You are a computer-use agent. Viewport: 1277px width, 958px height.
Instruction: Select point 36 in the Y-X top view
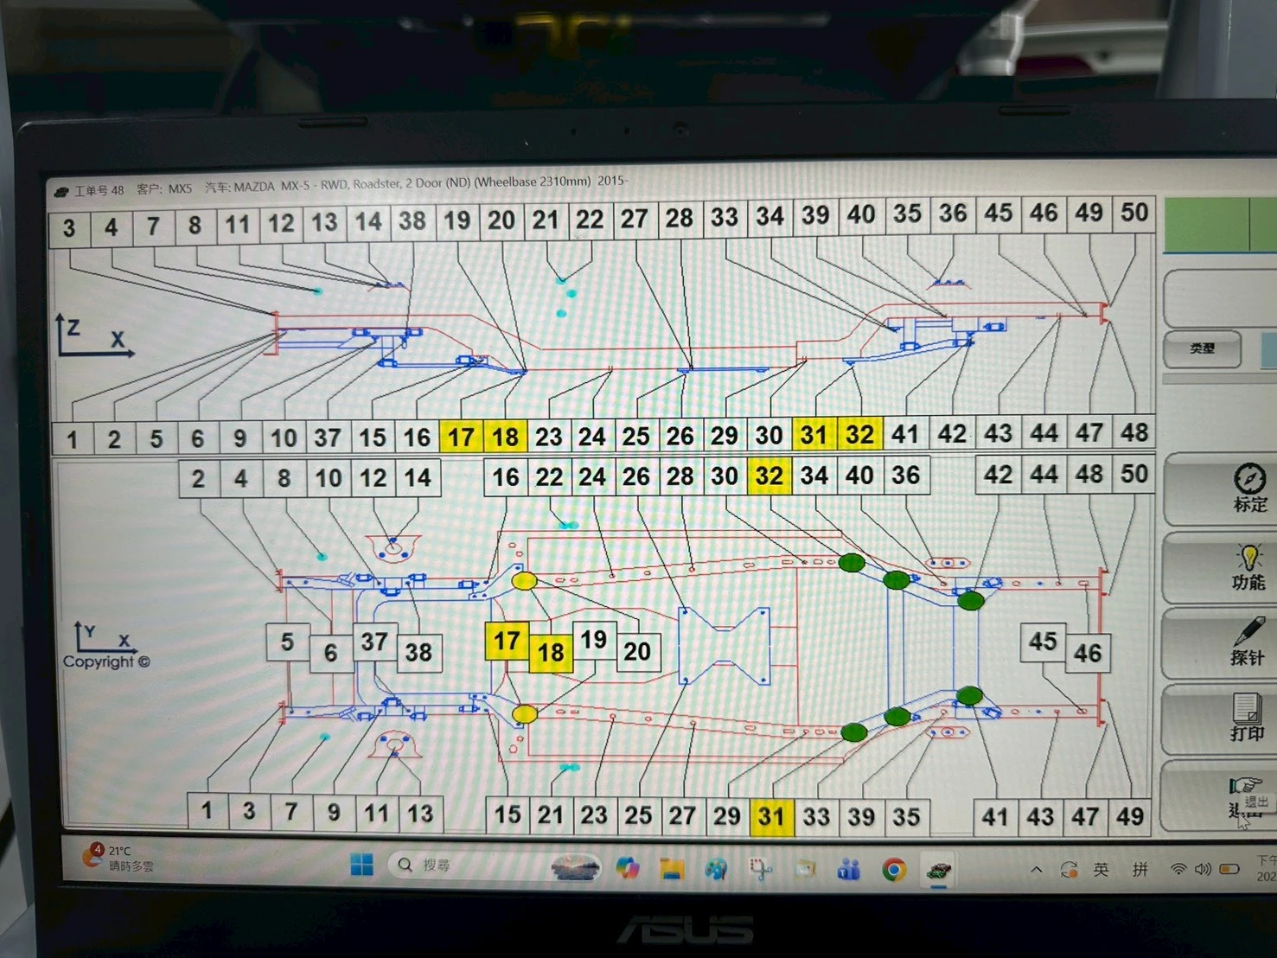coord(906,475)
